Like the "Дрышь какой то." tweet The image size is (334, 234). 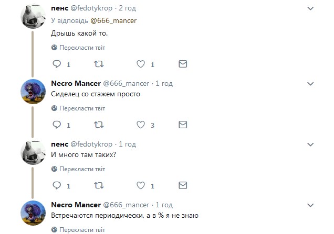tap(140, 64)
